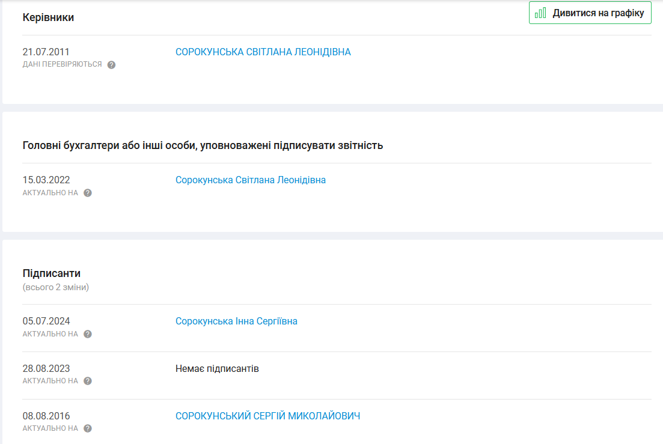Open manager link 'СОРОКУНСЬКА СВІТЛАНА ЛЕОНІДІВНА'

263,52
